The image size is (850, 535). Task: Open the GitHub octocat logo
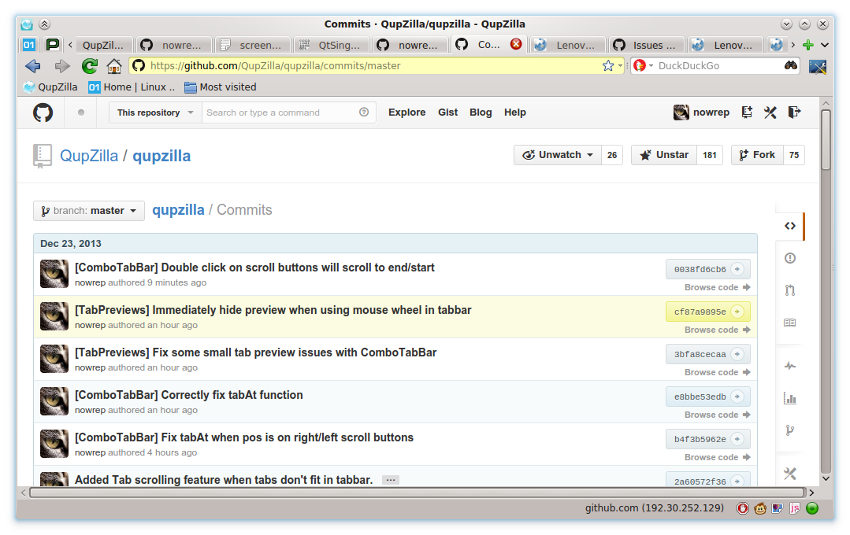click(43, 113)
